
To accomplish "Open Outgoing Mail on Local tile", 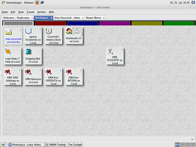I will (33, 56).
